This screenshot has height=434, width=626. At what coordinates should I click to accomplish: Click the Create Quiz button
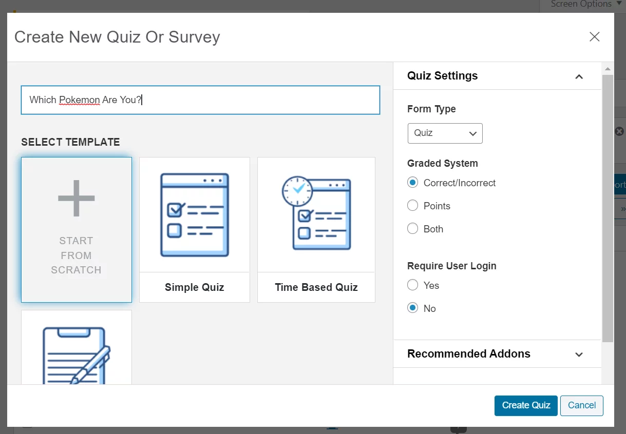coord(525,405)
